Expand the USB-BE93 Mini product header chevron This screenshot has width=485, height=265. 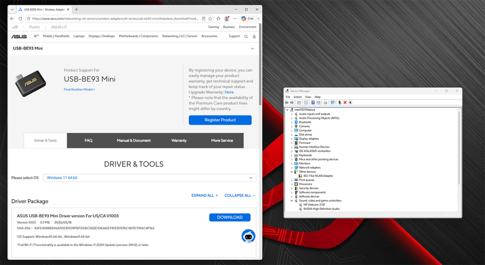click(x=252, y=48)
